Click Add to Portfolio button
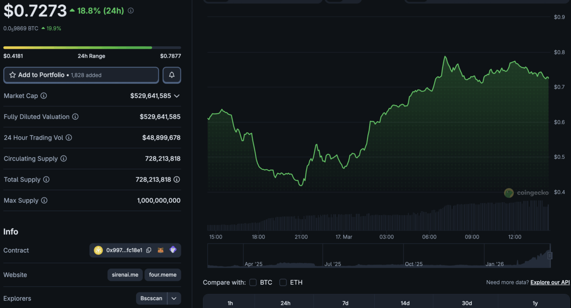Screen dimensions: 571x308 tap(81, 75)
